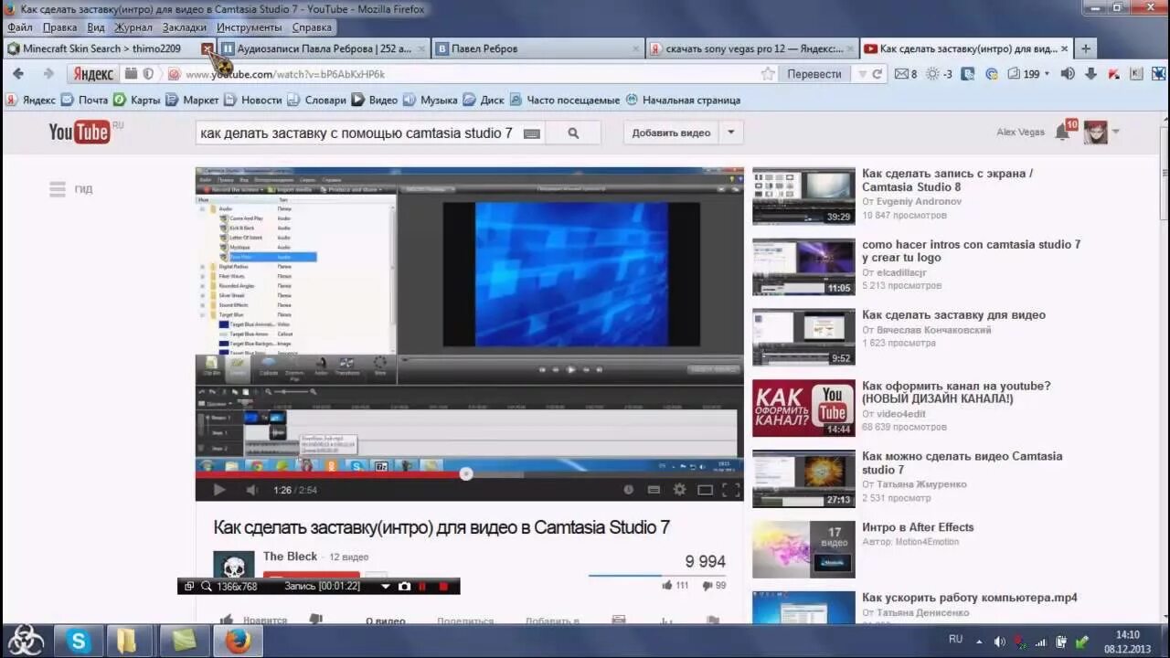Switch to the Павел Ребров tab

[x=537, y=48]
